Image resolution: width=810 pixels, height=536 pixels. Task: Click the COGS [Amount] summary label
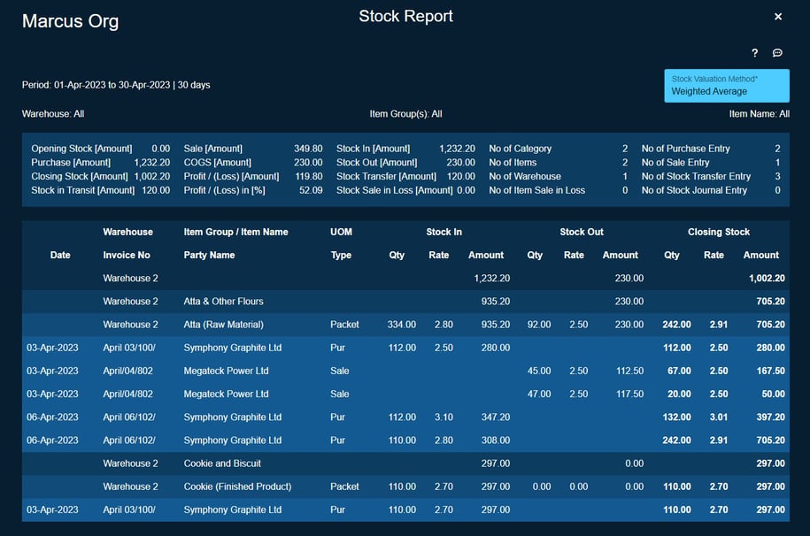[218, 162]
